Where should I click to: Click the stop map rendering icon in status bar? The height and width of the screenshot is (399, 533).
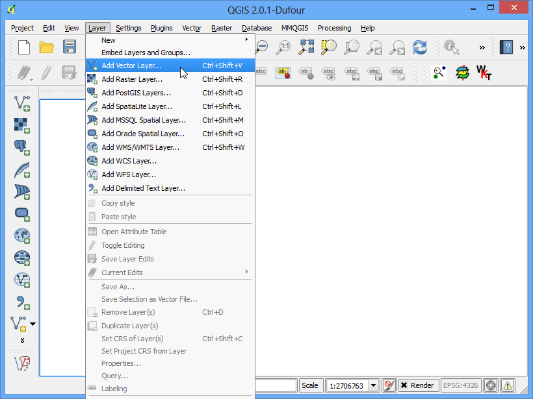coord(389,385)
